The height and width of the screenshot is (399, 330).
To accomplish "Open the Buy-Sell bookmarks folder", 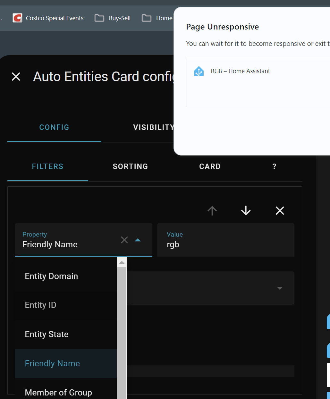I will point(113,18).
